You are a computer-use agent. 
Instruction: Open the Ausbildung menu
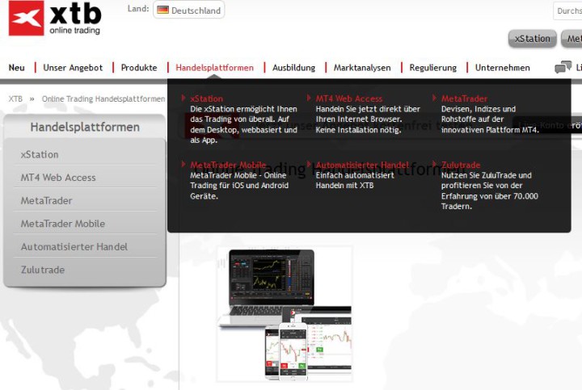(293, 68)
